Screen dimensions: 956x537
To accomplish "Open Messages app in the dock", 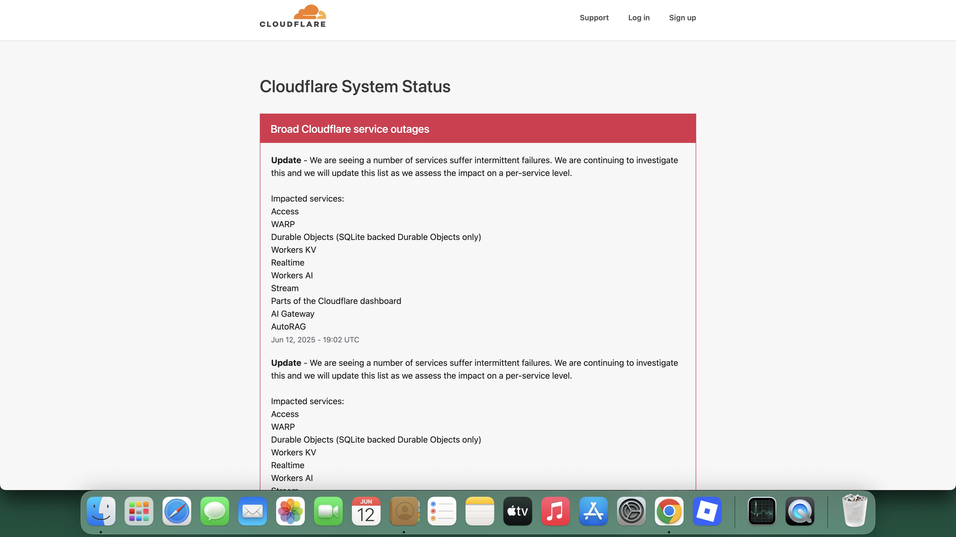I will pyautogui.click(x=214, y=511).
